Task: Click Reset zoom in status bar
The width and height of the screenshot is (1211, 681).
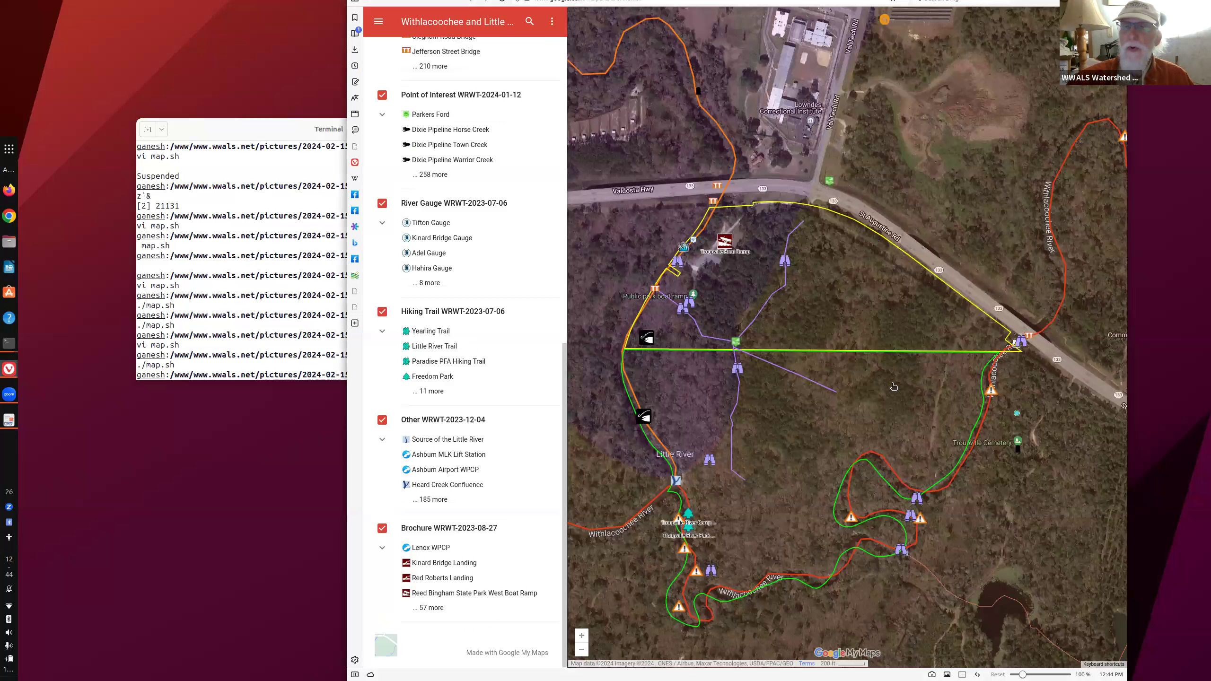Action: point(997,674)
